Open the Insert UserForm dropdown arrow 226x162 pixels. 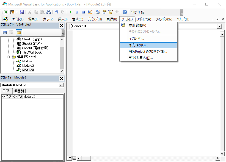pos(17,12)
